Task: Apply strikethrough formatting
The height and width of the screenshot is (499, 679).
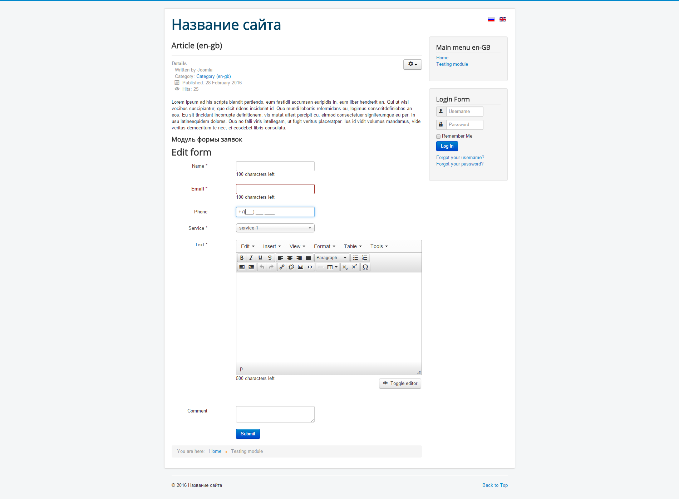Action: click(270, 258)
